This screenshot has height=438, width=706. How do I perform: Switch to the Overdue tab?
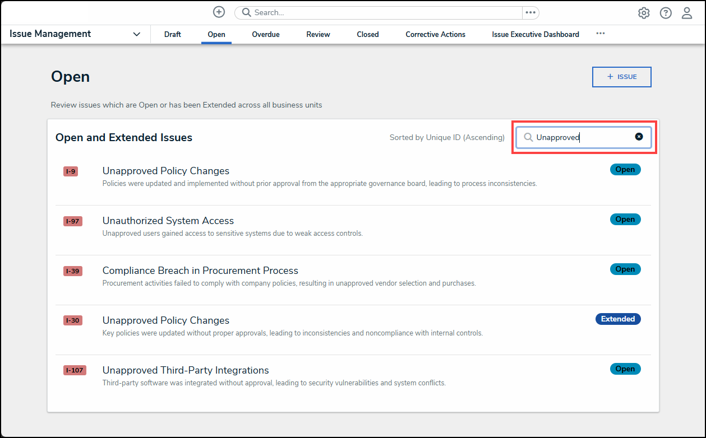(x=266, y=34)
